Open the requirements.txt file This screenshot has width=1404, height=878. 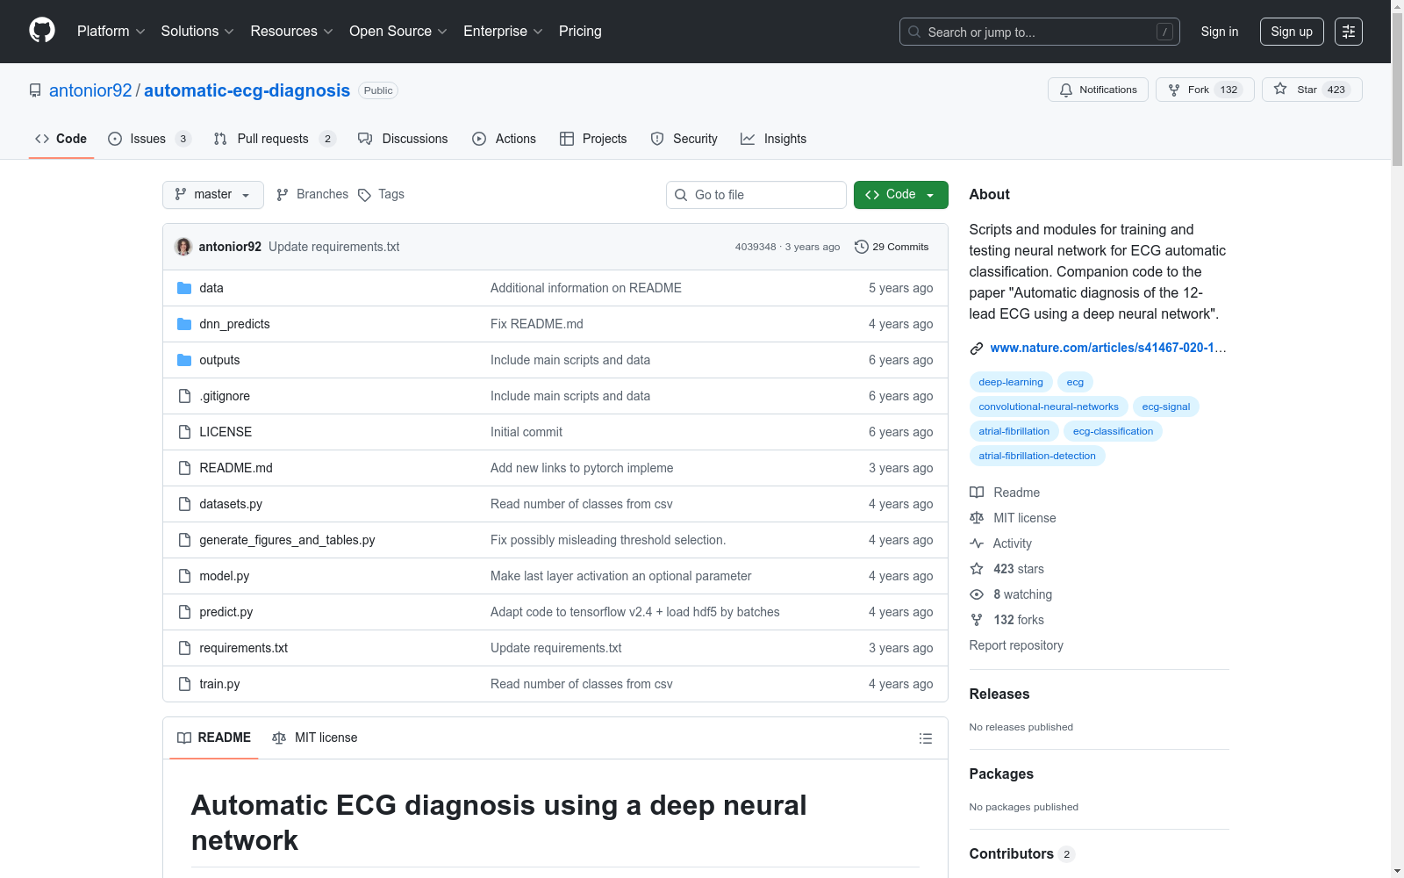pos(243,648)
